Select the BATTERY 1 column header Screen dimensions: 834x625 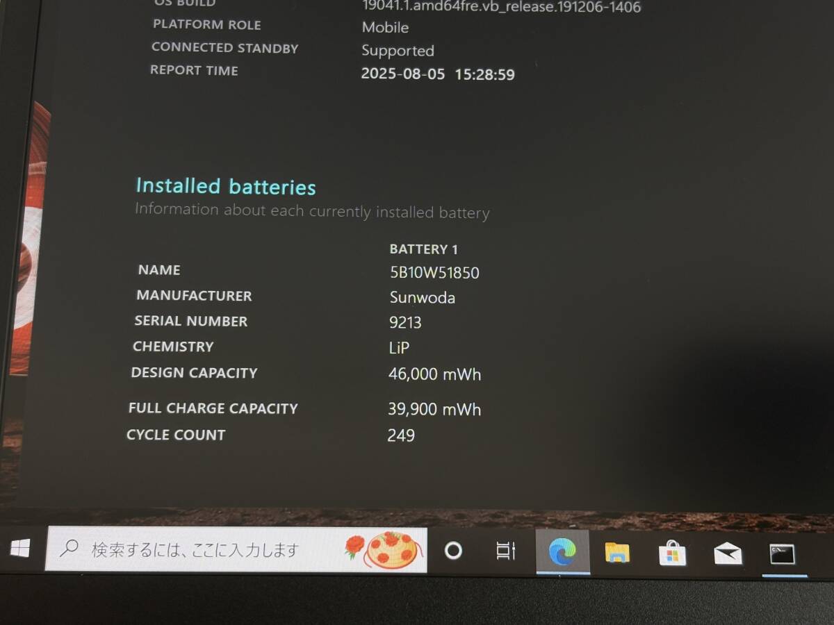pos(423,249)
